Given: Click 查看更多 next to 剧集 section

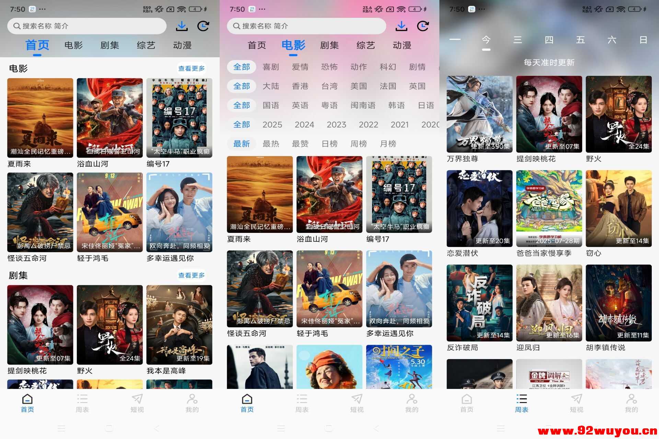Looking at the screenshot, I should click(x=191, y=275).
